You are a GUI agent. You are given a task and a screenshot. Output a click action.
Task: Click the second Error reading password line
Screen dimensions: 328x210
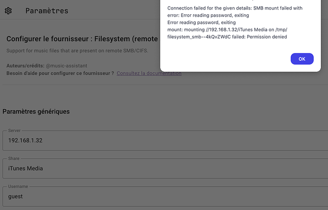point(202,22)
